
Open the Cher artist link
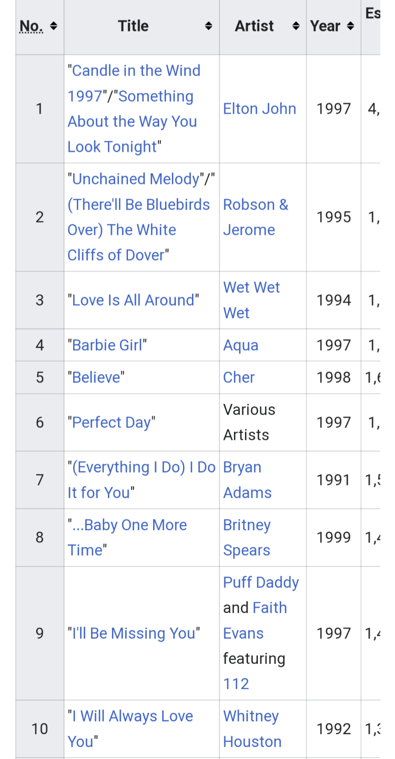[239, 377]
